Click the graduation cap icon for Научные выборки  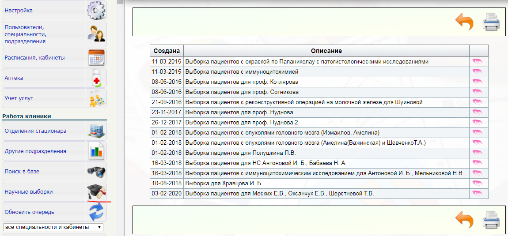pyautogui.click(x=96, y=192)
